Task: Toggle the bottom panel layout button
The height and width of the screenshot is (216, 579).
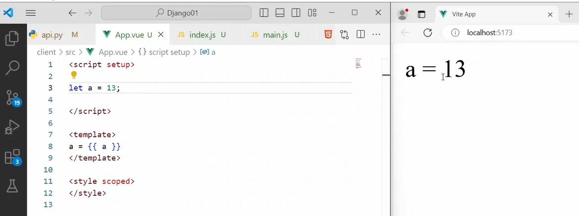Action: tap(280, 13)
